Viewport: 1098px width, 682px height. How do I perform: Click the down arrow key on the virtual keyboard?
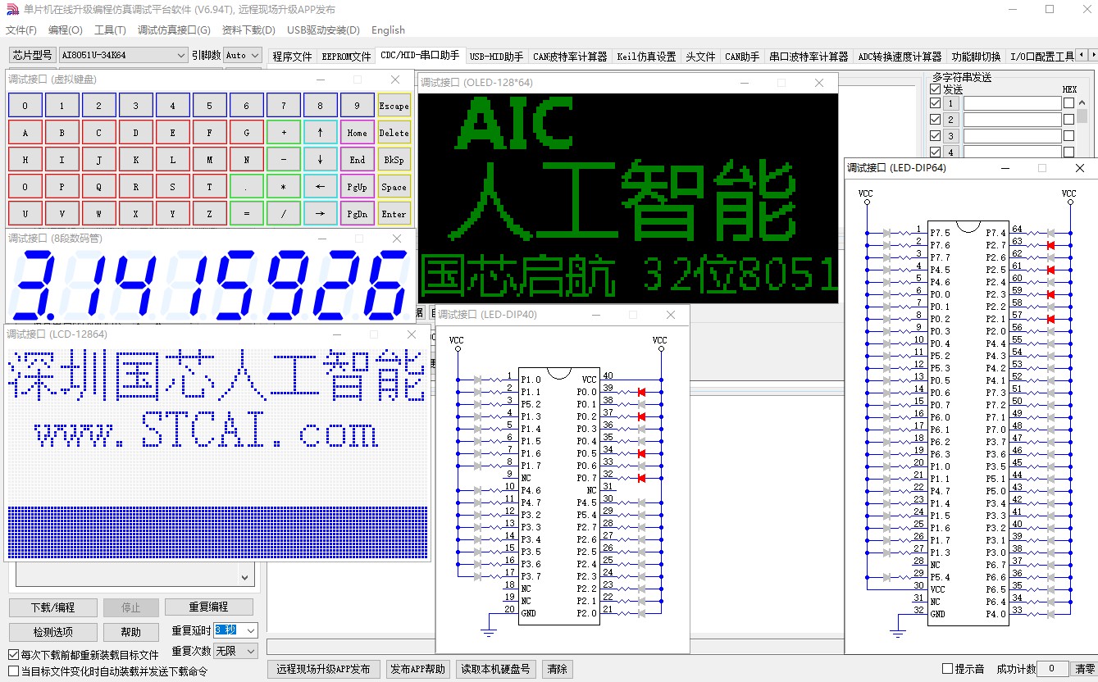320,160
